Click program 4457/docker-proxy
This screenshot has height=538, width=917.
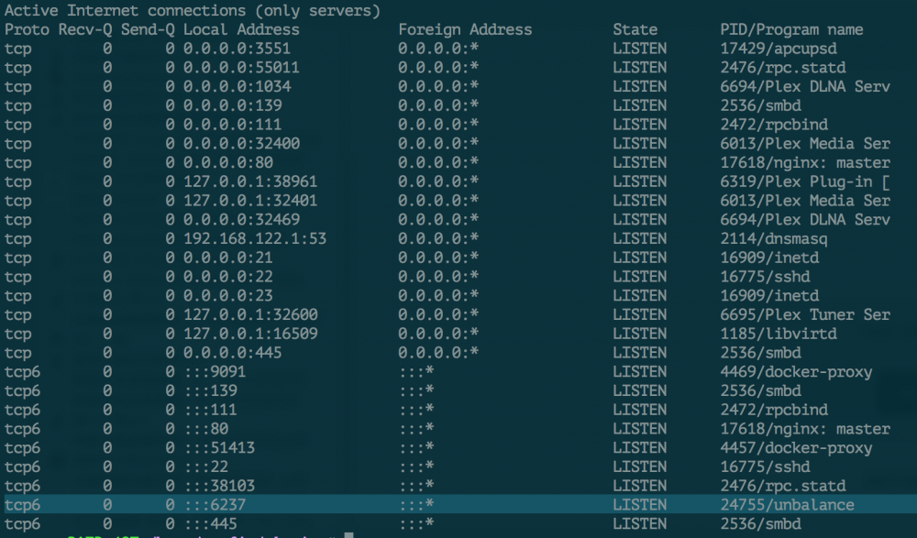(796, 448)
